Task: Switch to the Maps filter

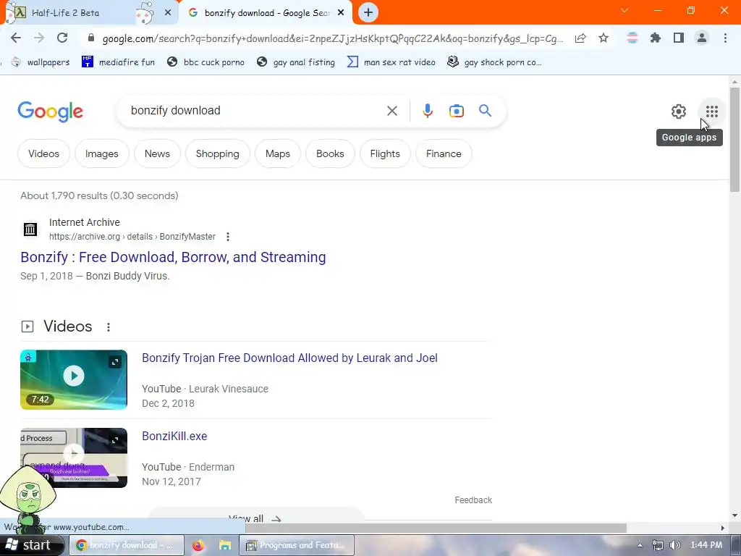Action: point(277,153)
